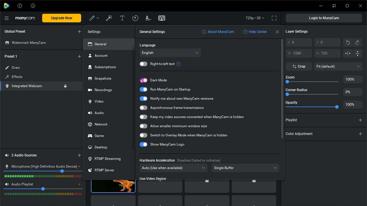Enable Allow smaller minimum window size
The image size is (367, 206).
[x=143, y=126]
